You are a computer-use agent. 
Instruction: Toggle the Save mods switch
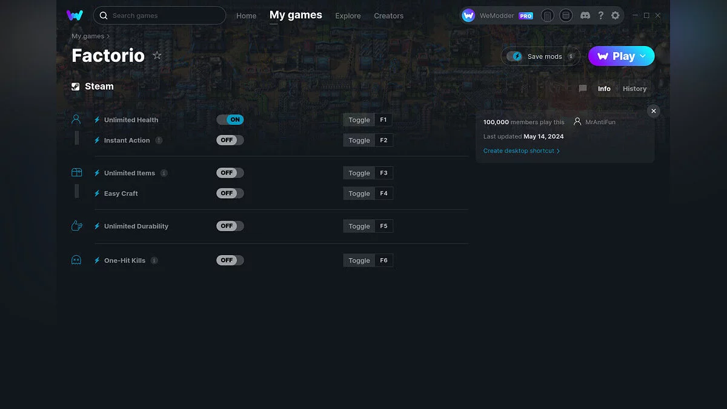514,56
